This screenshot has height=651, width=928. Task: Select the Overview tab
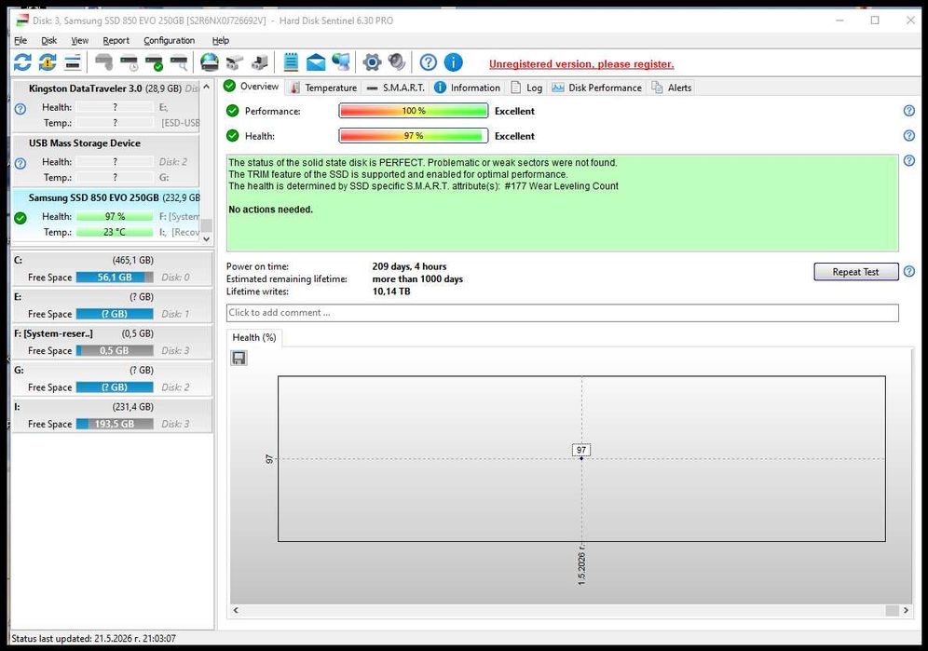point(251,87)
